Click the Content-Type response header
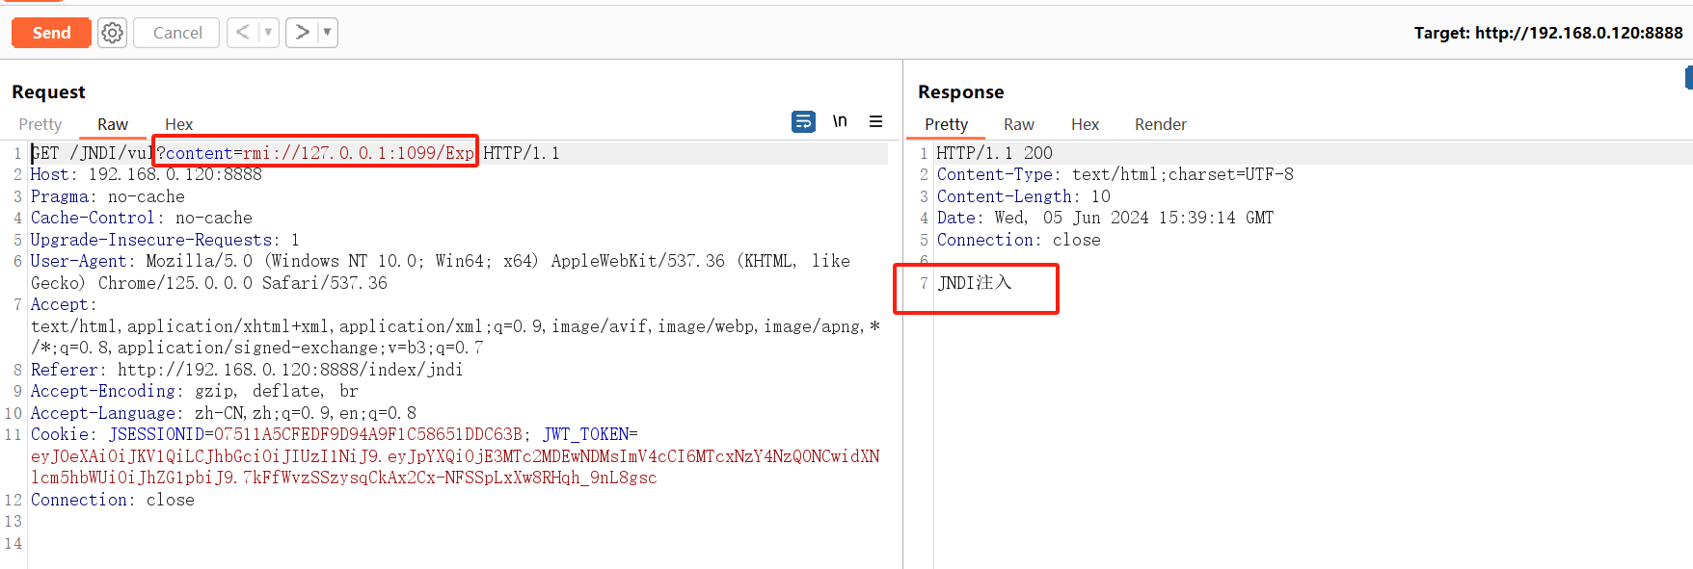 coord(1115,174)
